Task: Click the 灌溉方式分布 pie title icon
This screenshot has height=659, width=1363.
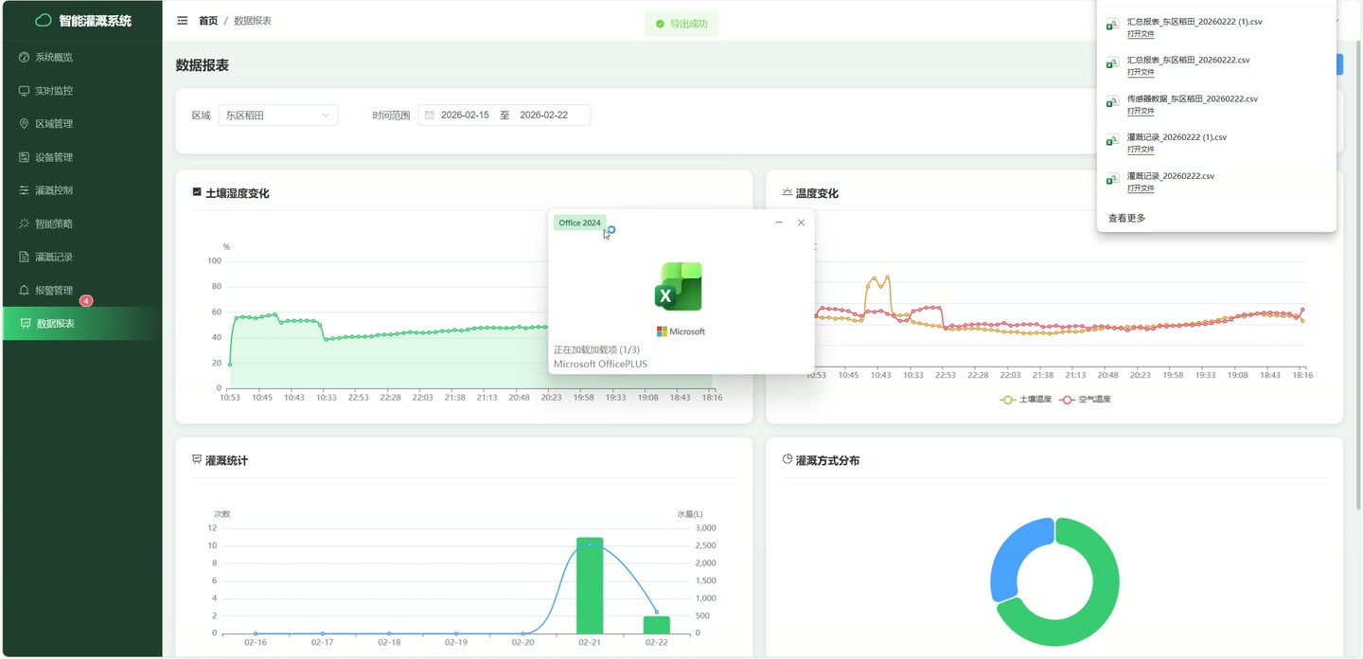Action: (x=788, y=459)
